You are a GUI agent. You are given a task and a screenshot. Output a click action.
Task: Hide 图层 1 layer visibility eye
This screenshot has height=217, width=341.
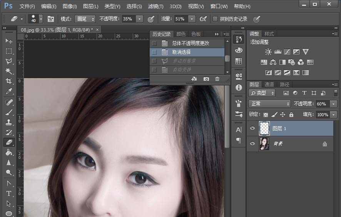[252, 129]
